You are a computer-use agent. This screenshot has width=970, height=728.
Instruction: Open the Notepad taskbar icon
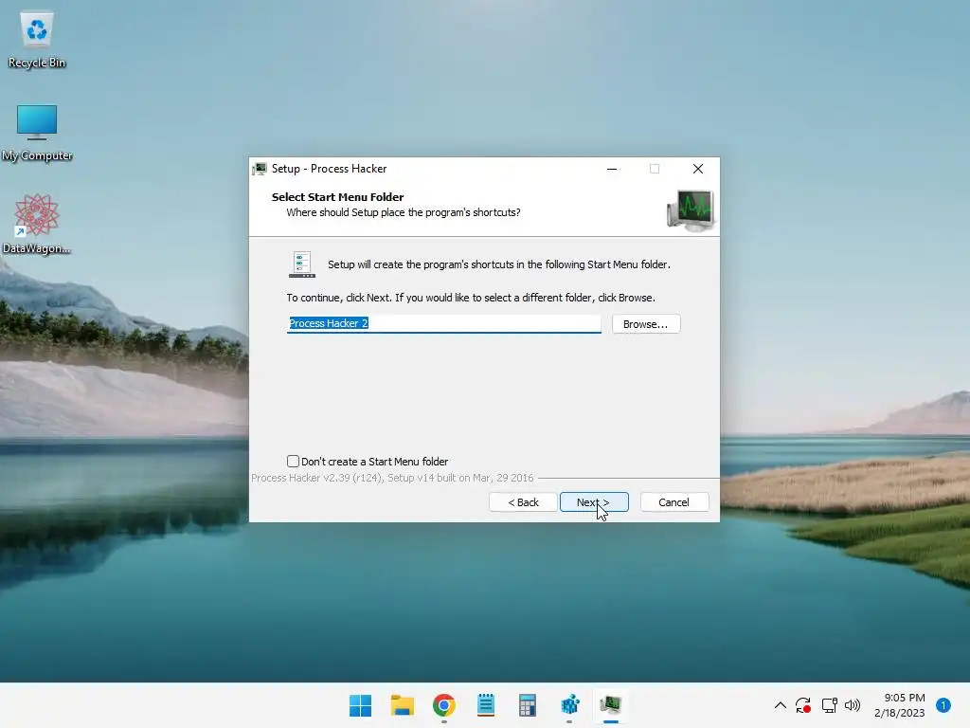pos(486,705)
